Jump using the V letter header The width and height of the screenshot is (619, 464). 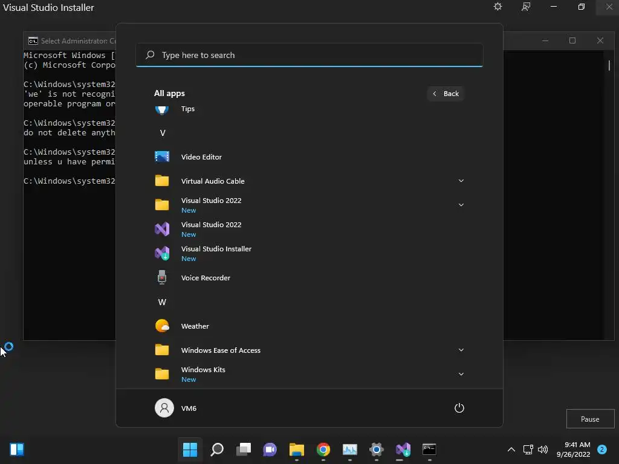pyautogui.click(x=162, y=133)
